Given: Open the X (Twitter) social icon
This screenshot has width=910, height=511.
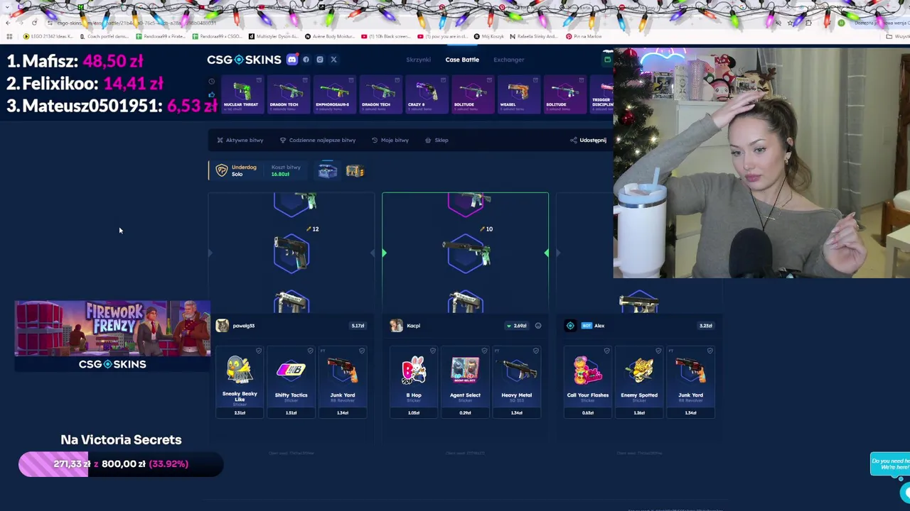Looking at the screenshot, I should click(333, 60).
